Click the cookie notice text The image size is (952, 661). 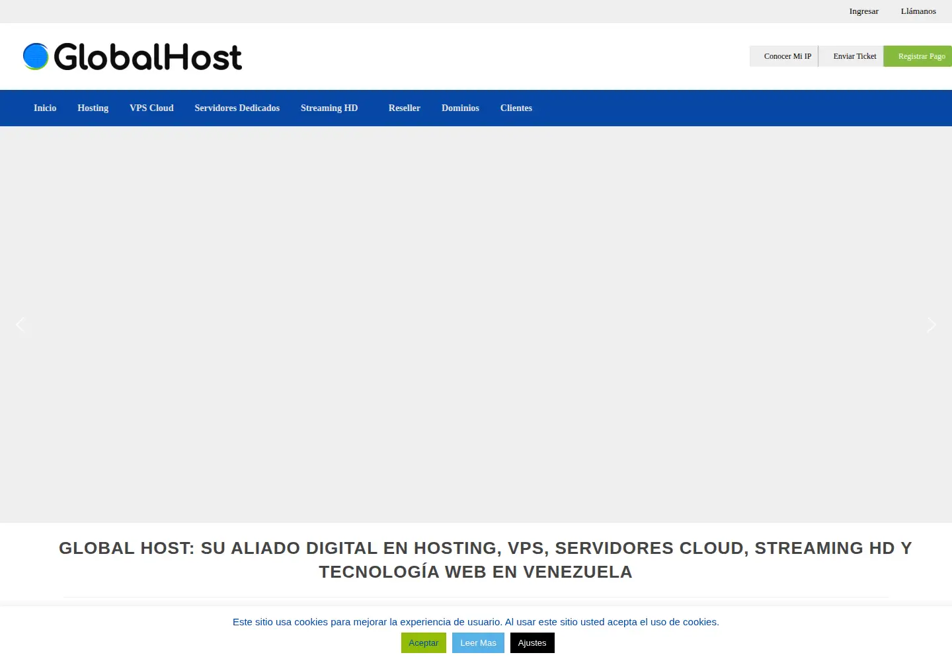(x=476, y=622)
